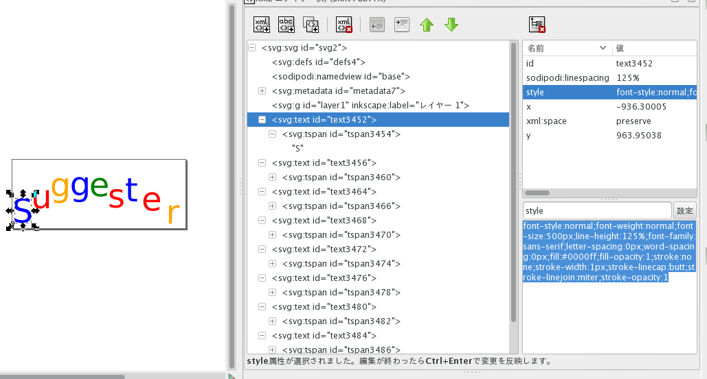Click the red letter e on canvas
The image size is (707, 379).
click(151, 201)
